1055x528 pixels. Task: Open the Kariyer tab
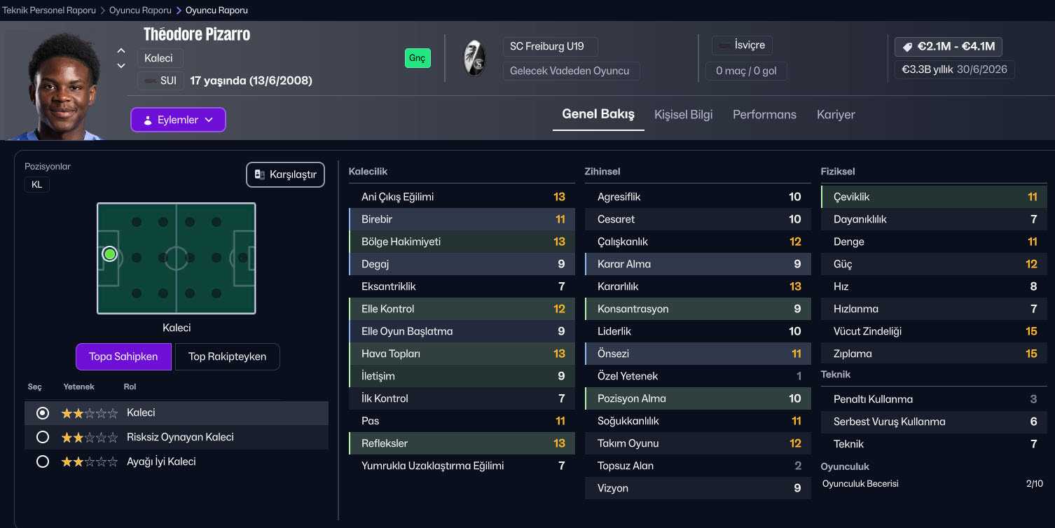[836, 115]
